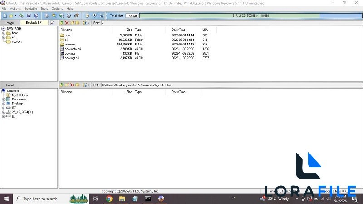Select DVD_ROM root in image tree

[14, 29]
